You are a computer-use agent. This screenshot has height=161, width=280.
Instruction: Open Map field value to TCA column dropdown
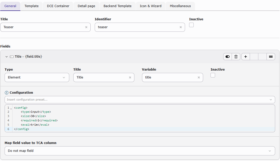(x=140, y=151)
